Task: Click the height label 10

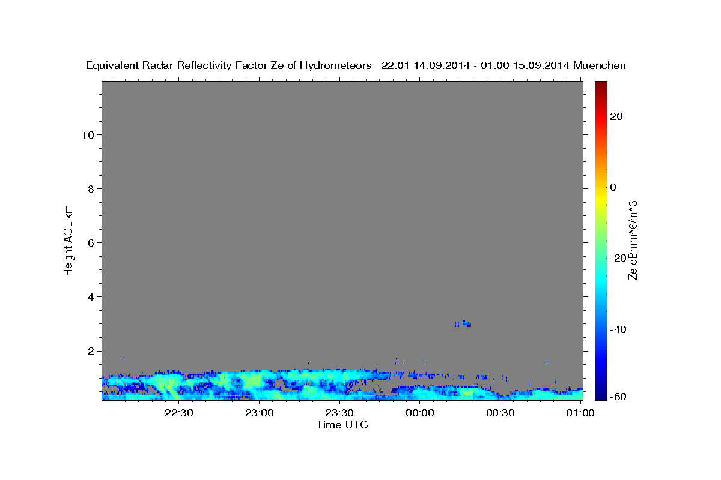Action: pos(87,134)
